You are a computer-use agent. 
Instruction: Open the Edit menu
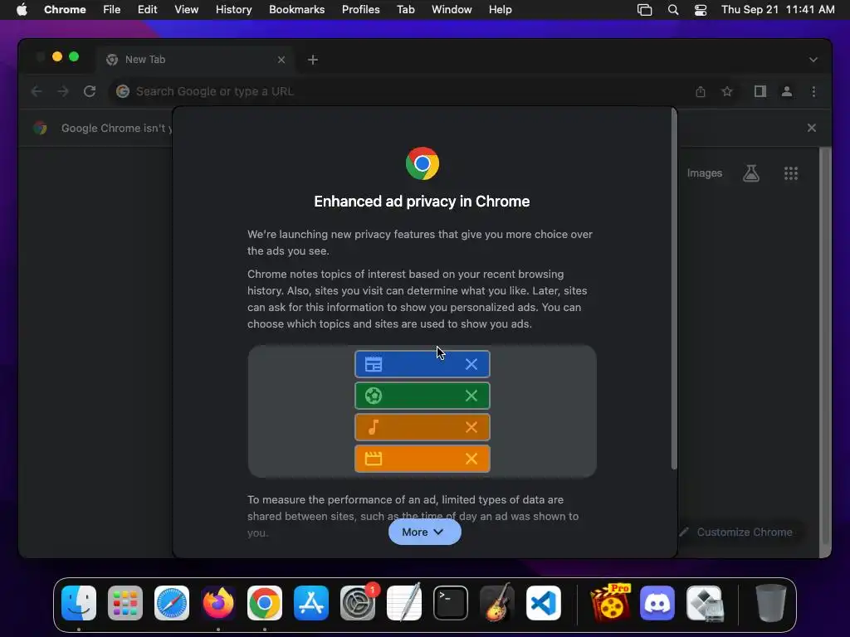[x=147, y=10]
